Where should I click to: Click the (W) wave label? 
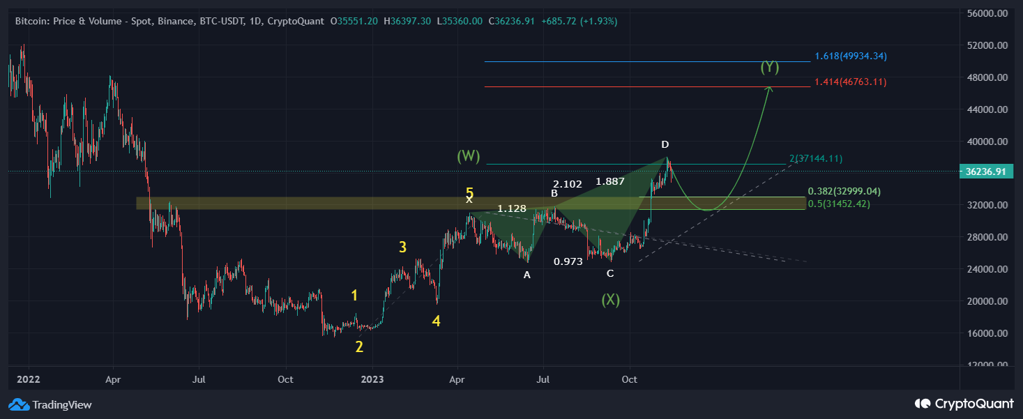469,157
